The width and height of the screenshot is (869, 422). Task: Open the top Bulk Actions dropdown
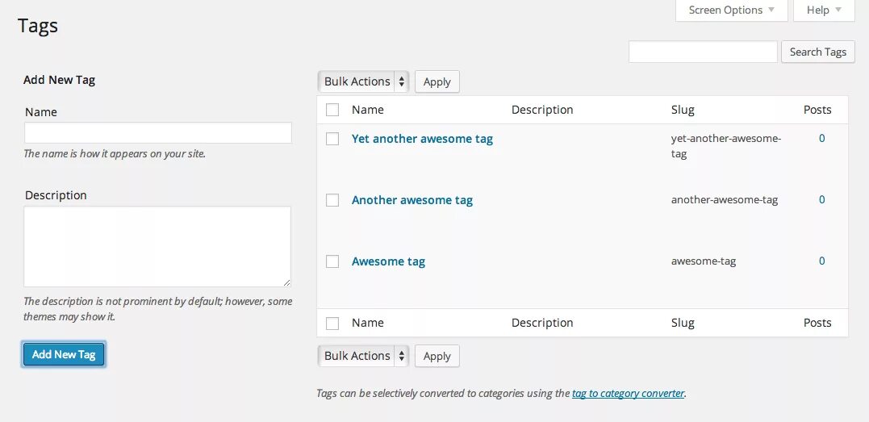click(363, 81)
